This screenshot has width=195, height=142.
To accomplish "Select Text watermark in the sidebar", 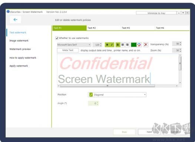I will [x=18, y=33].
